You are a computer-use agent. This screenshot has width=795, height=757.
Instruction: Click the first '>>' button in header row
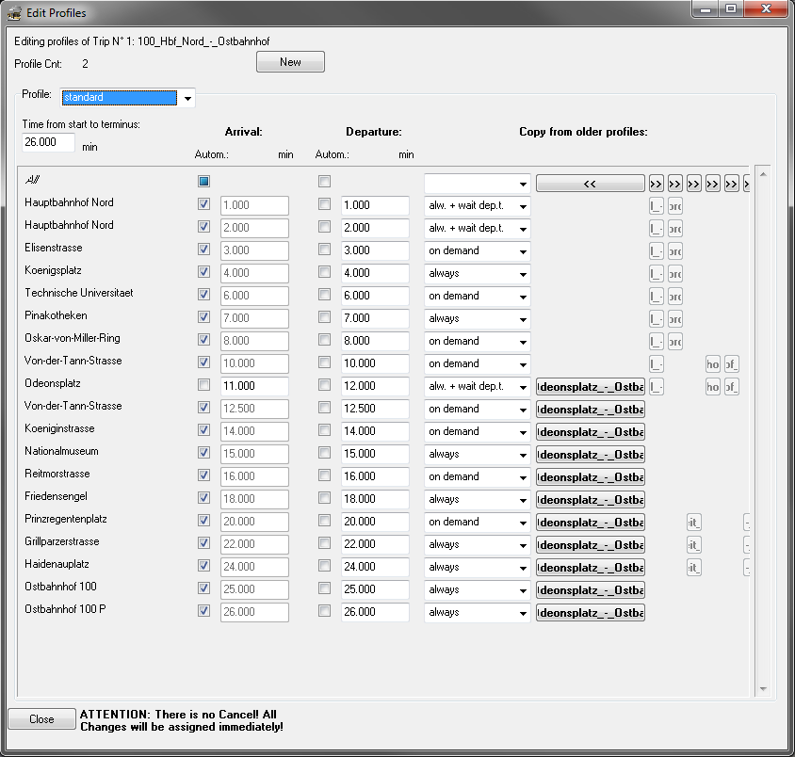[x=657, y=184]
